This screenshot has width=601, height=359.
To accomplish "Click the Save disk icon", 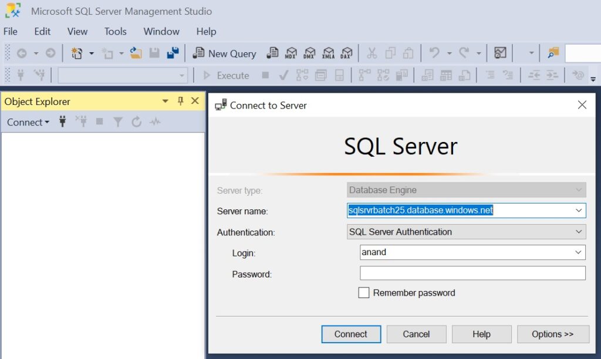I will point(154,53).
